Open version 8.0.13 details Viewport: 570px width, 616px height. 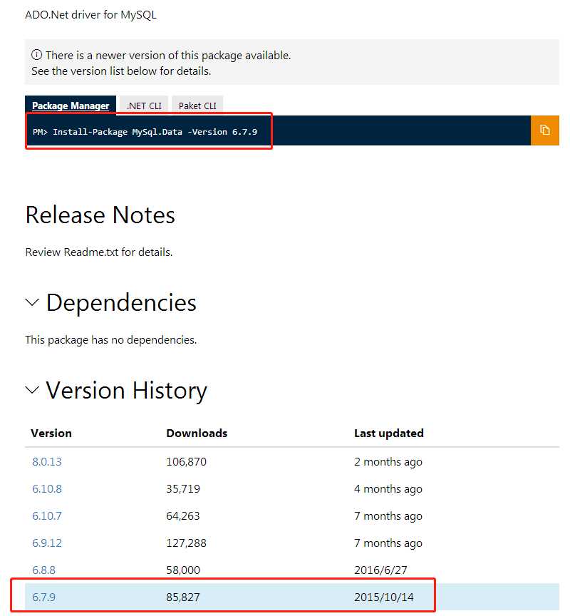[x=46, y=461]
